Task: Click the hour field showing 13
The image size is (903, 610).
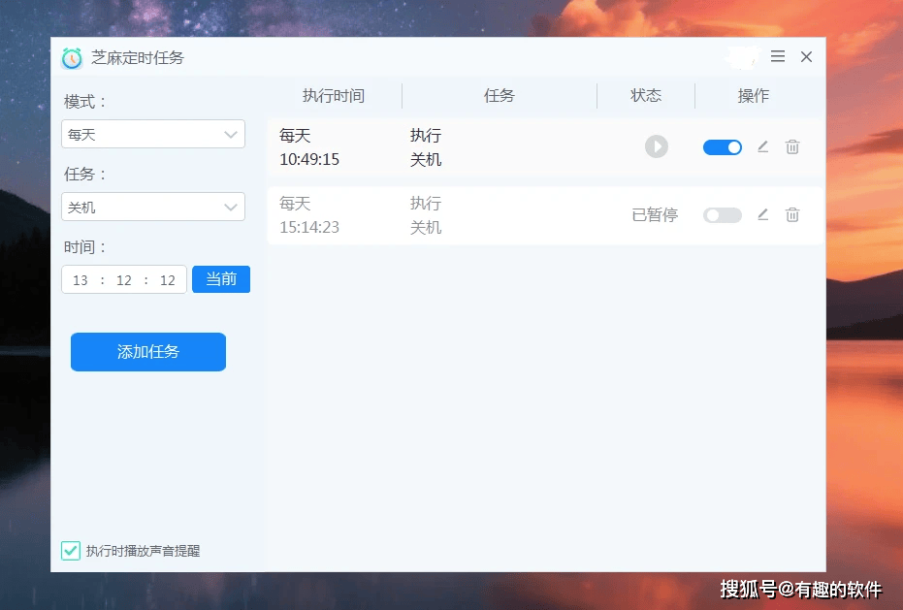Action: [x=81, y=280]
